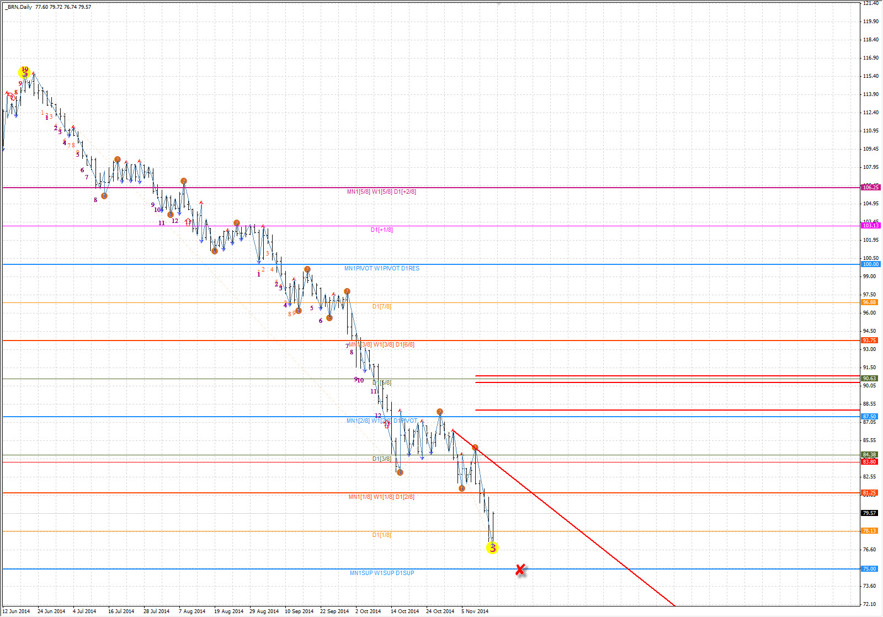Viewport: 883px width, 617px height.
Task: Click the orange swing marker at the late-October high
Action: coord(440,412)
